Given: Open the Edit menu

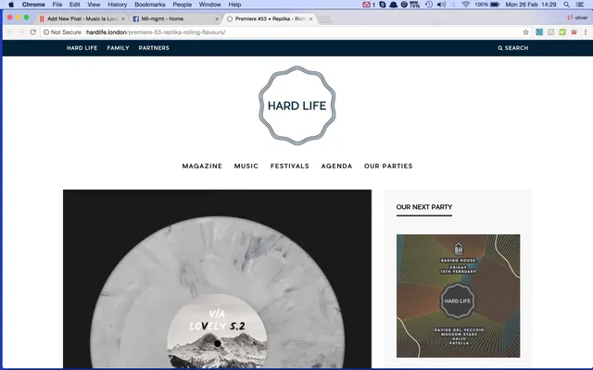Looking at the screenshot, I should [74, 5].
